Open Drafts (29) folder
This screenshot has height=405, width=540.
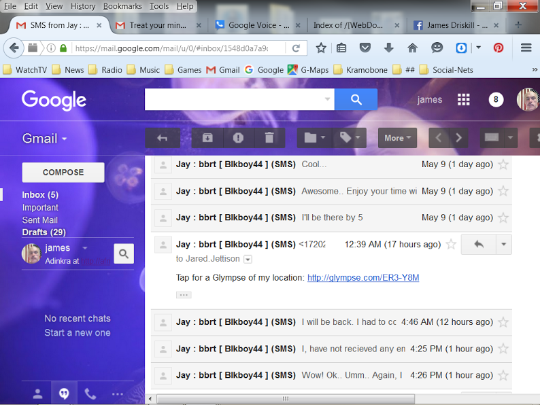[x=44, y=232]
